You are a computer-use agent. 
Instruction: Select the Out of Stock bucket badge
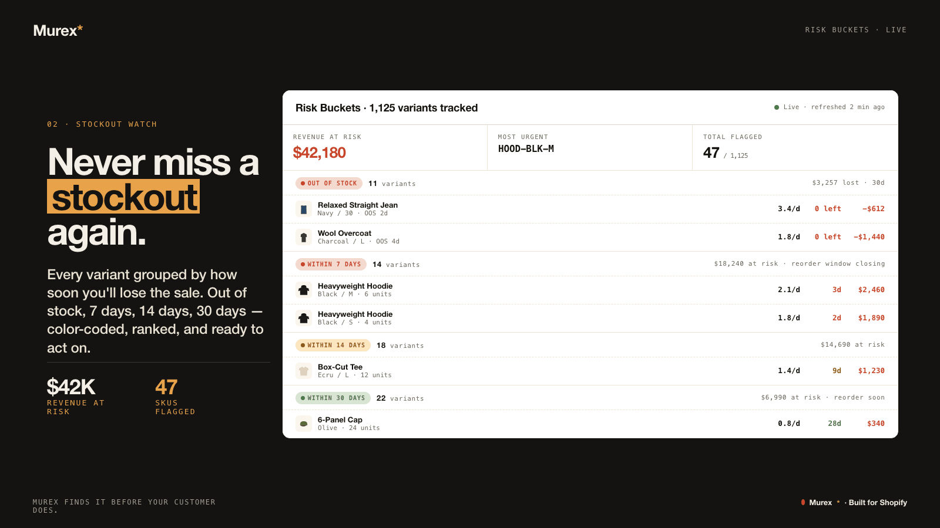(329, 183)
